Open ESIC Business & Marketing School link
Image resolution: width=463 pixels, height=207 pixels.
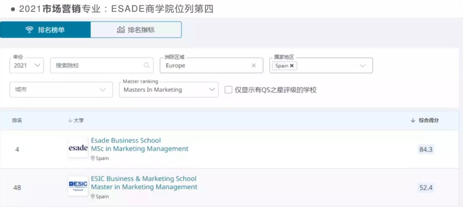click(x=144, y=179)
